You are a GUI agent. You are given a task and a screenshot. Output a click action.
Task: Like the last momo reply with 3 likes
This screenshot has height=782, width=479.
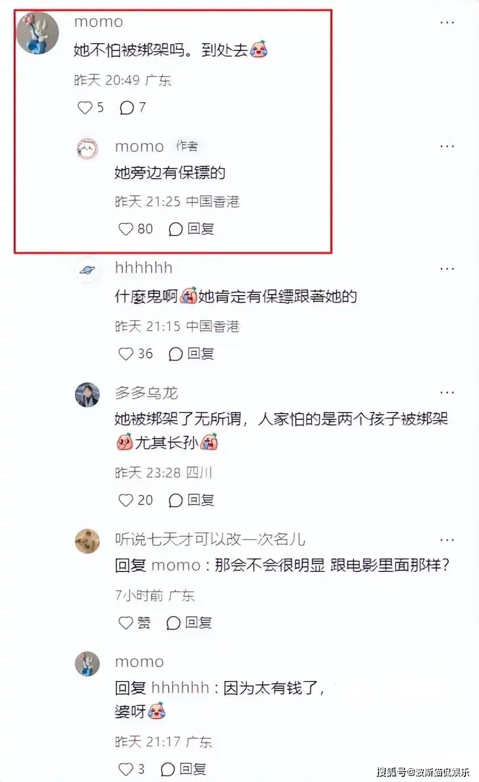click(125, 769)
